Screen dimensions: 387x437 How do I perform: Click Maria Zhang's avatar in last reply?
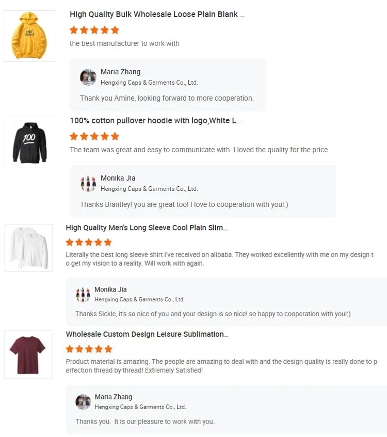(x=83, y=402)
